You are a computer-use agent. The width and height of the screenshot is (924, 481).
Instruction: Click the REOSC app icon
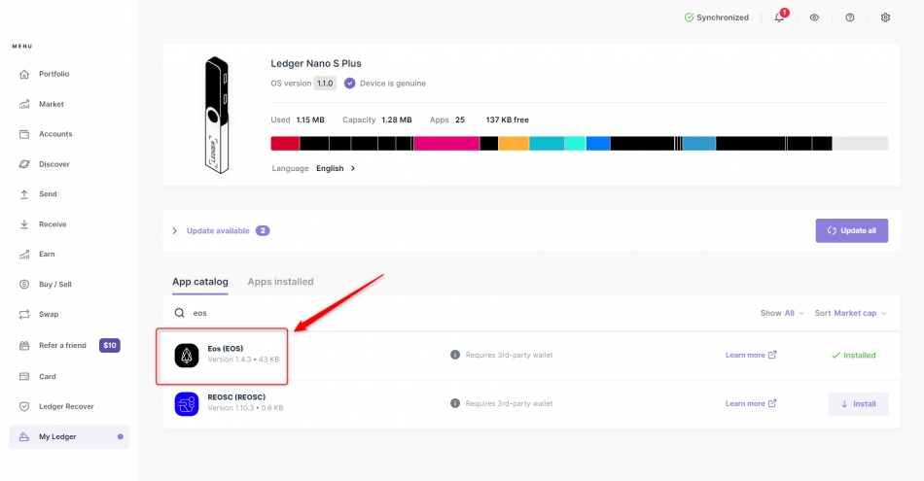pyautogui.click(x=186, y=404)
